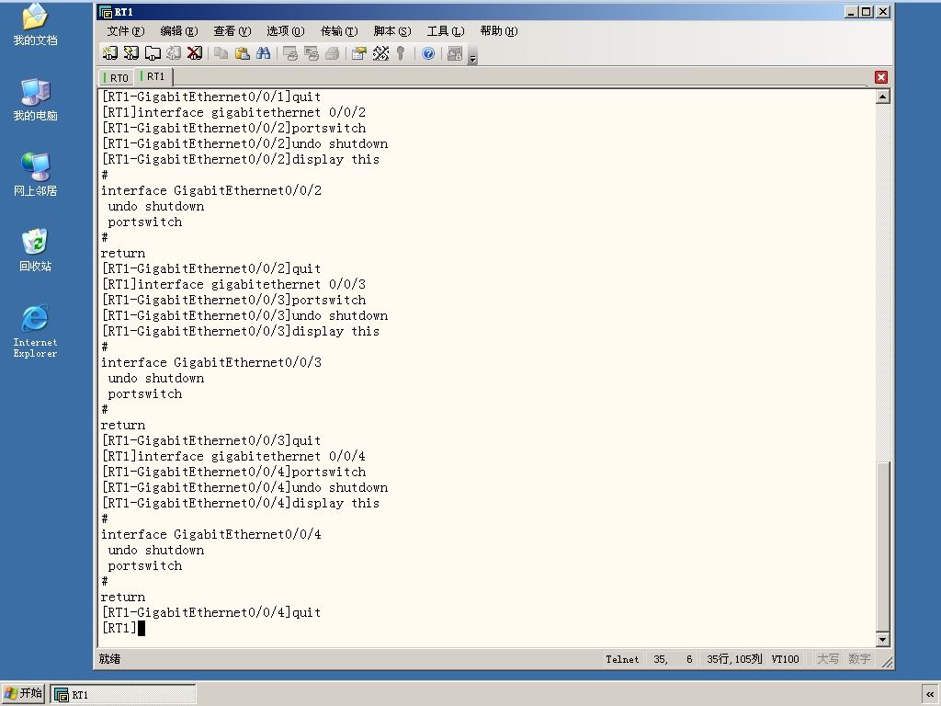Viewport: 941px width, 706px height.
Task: Click the vertical scrollbar thumb
Action: (x=882, y=546)
